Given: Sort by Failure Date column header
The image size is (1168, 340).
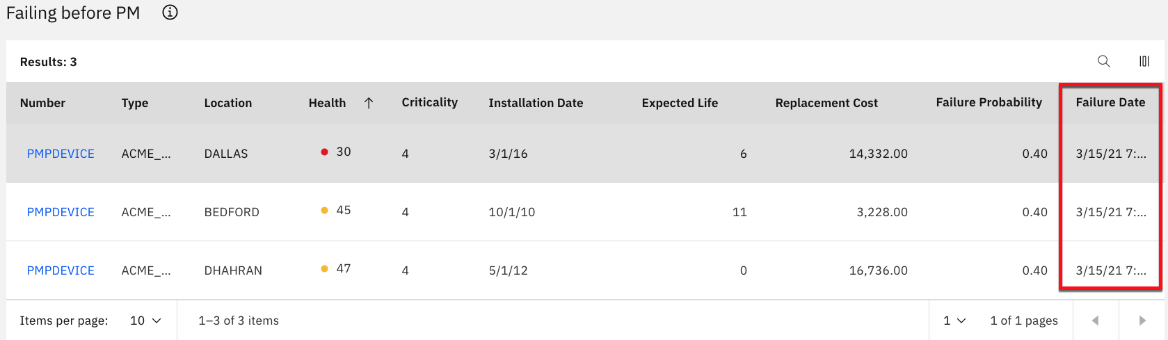Looking at the screenshot, I should 1110,102.
